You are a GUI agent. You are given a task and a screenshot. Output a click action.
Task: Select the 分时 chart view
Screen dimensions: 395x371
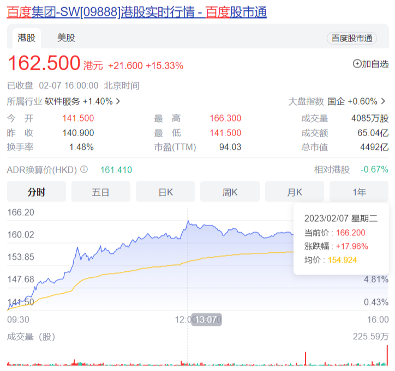click(36, 192)
